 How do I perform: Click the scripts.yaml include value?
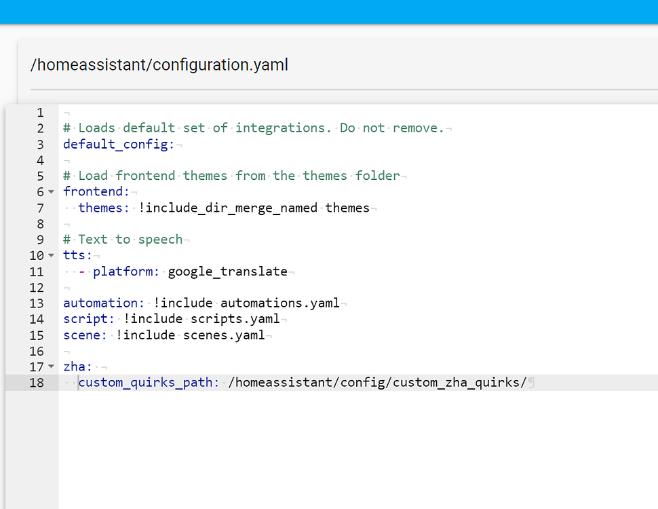coord(235,319)
